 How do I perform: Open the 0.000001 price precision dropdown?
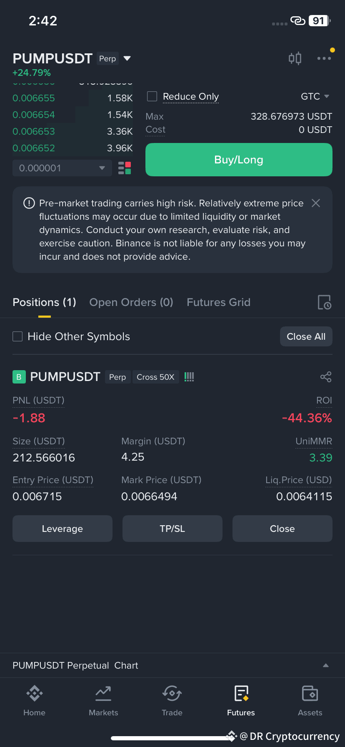(62, 168)
